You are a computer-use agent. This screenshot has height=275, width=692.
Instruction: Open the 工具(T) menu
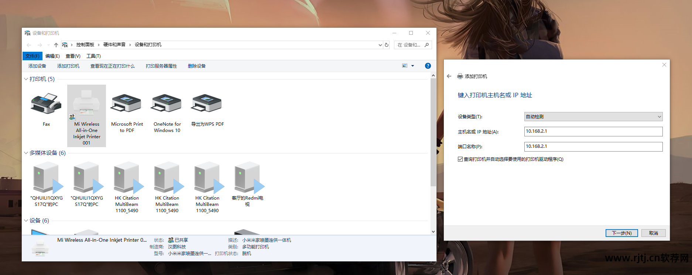(93, 56)
